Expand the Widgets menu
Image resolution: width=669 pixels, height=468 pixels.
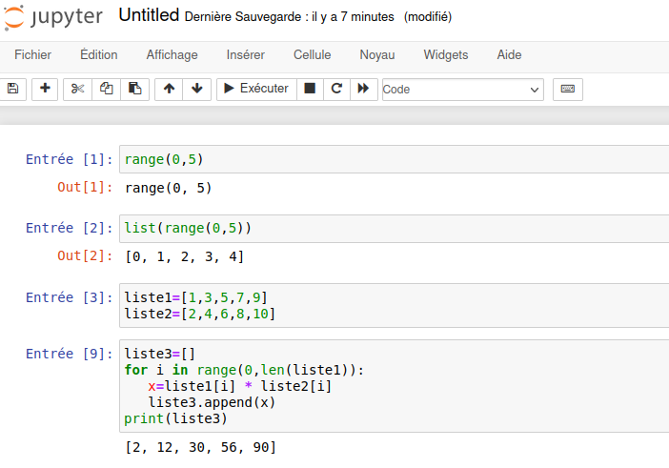pyautogui.click(x=446, y=55)
